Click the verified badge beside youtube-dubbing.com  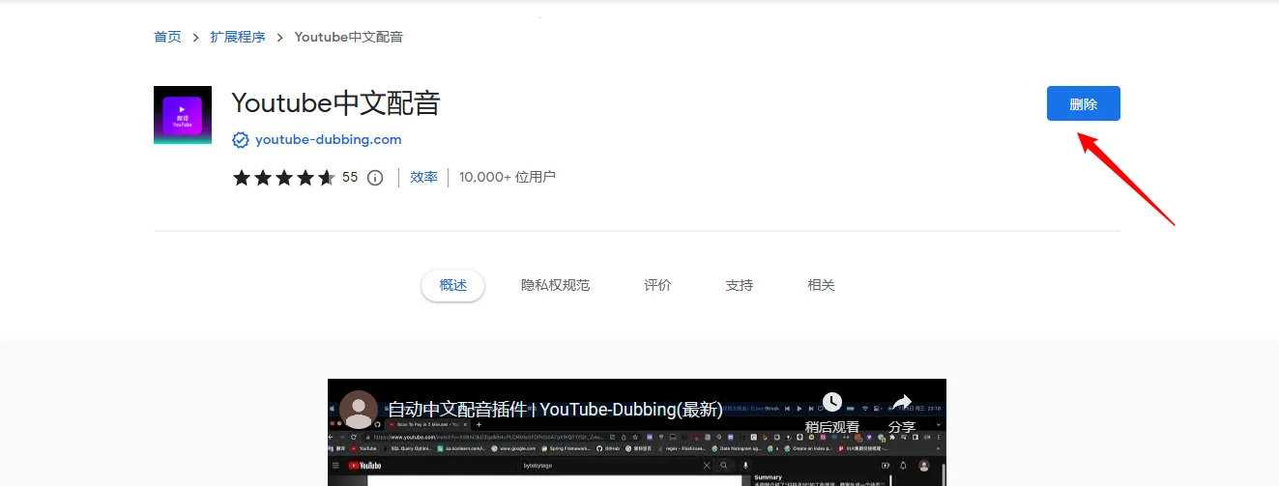point(241,140)
